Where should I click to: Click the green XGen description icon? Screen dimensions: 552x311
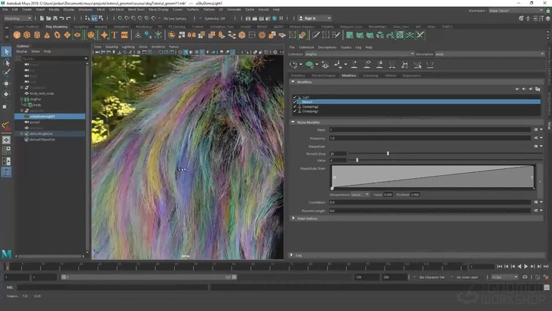[x=309, y=65]
